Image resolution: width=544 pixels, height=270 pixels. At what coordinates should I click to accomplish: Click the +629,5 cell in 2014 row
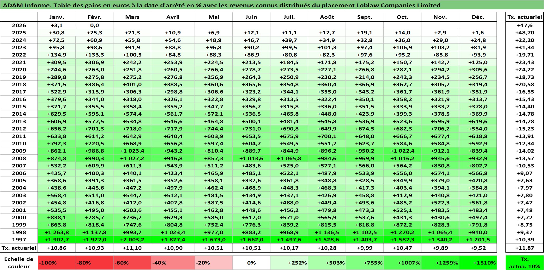pyautogui.click(x=57, y=114)
